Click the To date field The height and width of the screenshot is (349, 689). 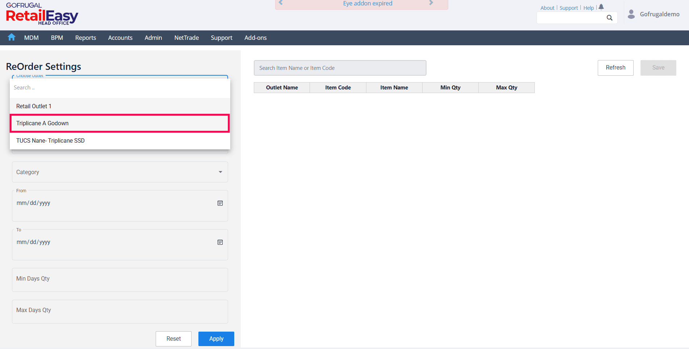[x=120, y=245]
